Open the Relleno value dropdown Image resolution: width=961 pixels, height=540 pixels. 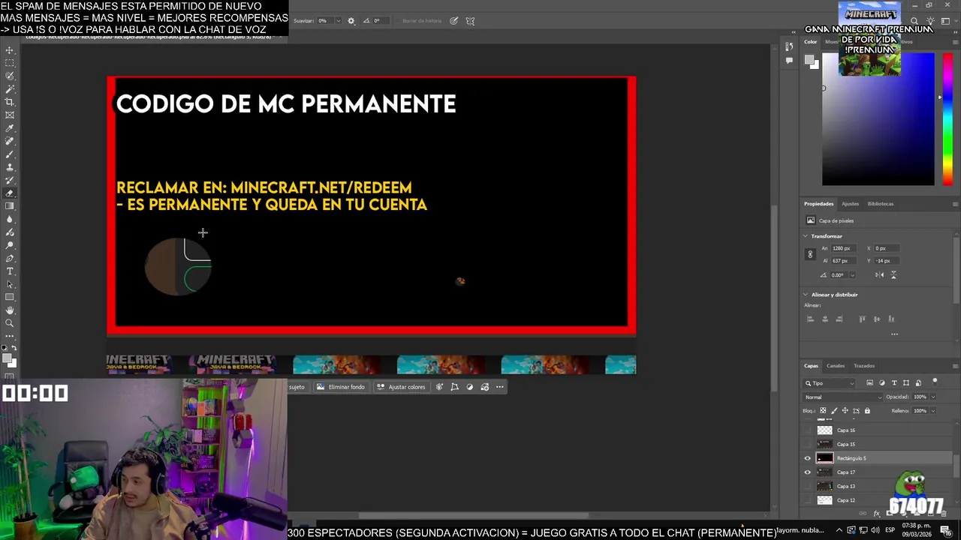click(933, 410)
